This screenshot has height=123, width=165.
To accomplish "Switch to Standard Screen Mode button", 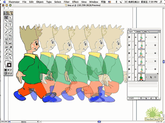I will point(5,73).
